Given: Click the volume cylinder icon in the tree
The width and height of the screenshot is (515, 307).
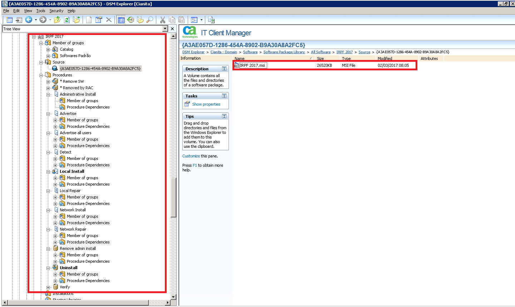Looking at the screenshot, I should click(x=55, y=68).
